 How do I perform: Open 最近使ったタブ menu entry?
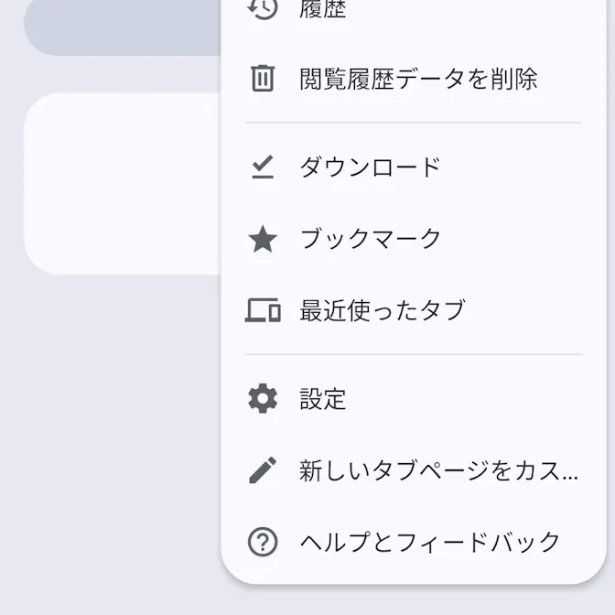click(x=383, y=310)
